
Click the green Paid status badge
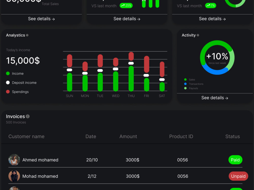235,160
